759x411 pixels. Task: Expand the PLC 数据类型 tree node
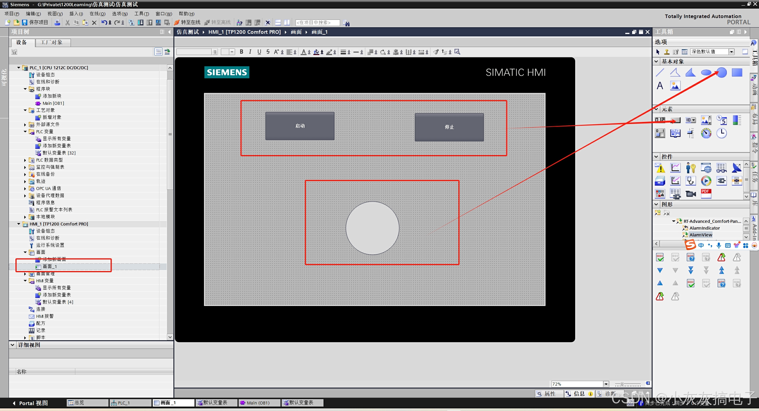[x=25, y=160]
